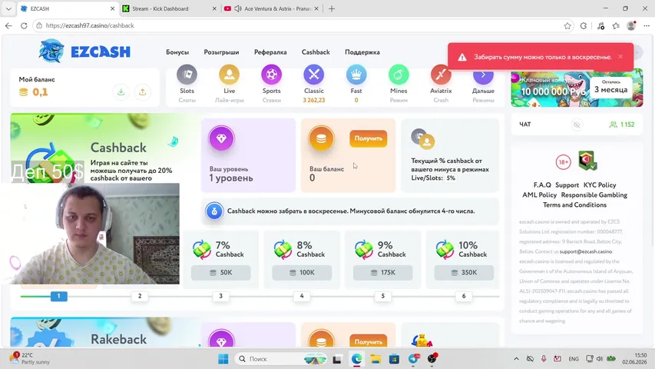Select level 1 marker on cashback progress

pos(59,296)
